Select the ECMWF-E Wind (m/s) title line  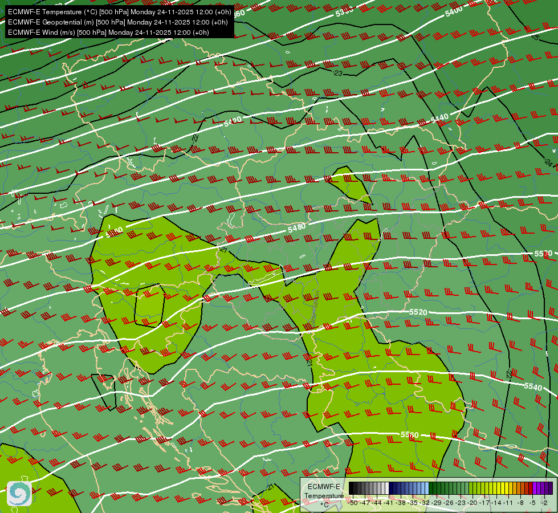108,32
